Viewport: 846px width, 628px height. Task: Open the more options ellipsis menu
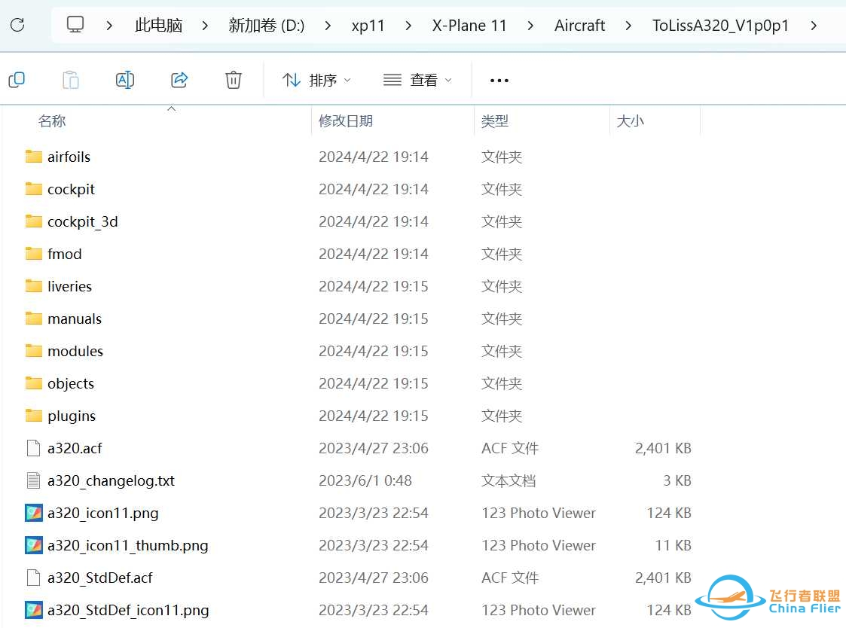(x=499, y=79)
